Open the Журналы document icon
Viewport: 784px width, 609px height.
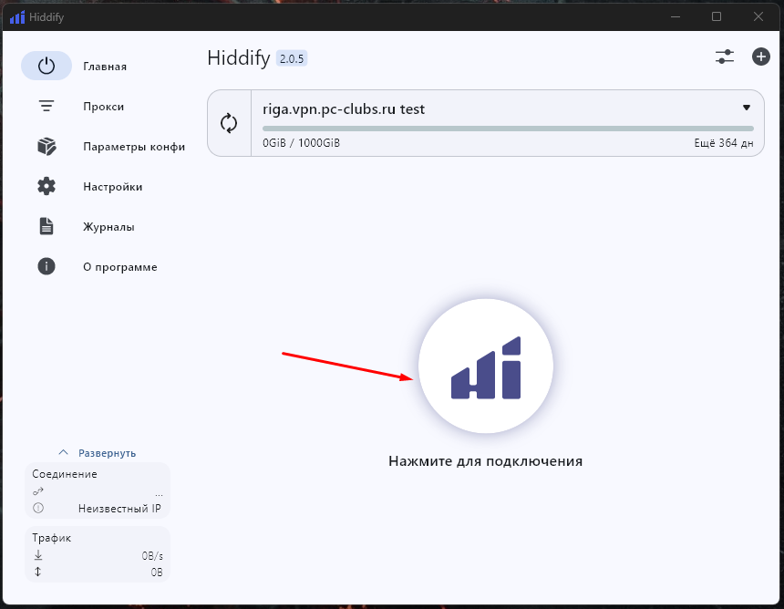(x=46, y=227)
